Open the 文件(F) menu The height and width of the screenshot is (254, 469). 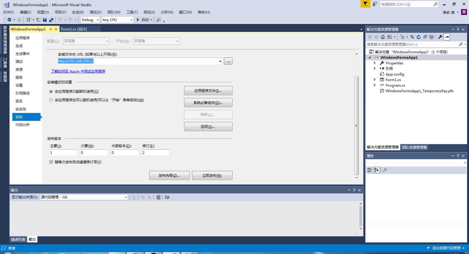[9, 12]
